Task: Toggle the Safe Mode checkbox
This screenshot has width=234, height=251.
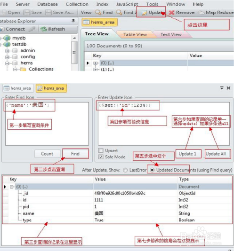Action: click(x=101, y=157)
